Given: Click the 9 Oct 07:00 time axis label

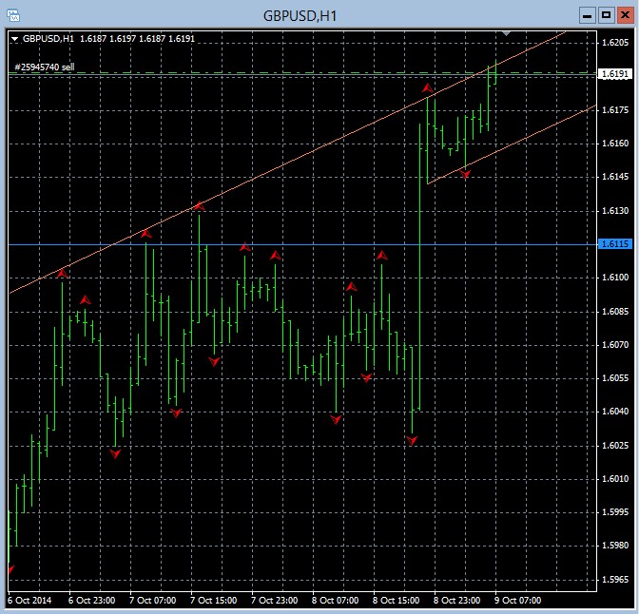Looking at the screenshot, I should pyautogui.click(x=517, y=601).
